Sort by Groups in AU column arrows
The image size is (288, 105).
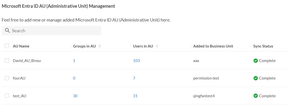(100, 46)
